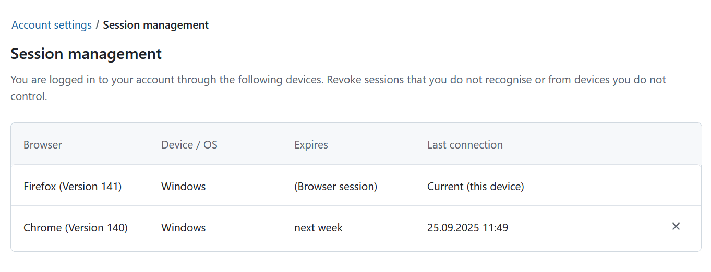Select the Firefox (Version 141) row
Image resolution: width=711 pixels, height=272 pixels.
(x=73, y=186)
